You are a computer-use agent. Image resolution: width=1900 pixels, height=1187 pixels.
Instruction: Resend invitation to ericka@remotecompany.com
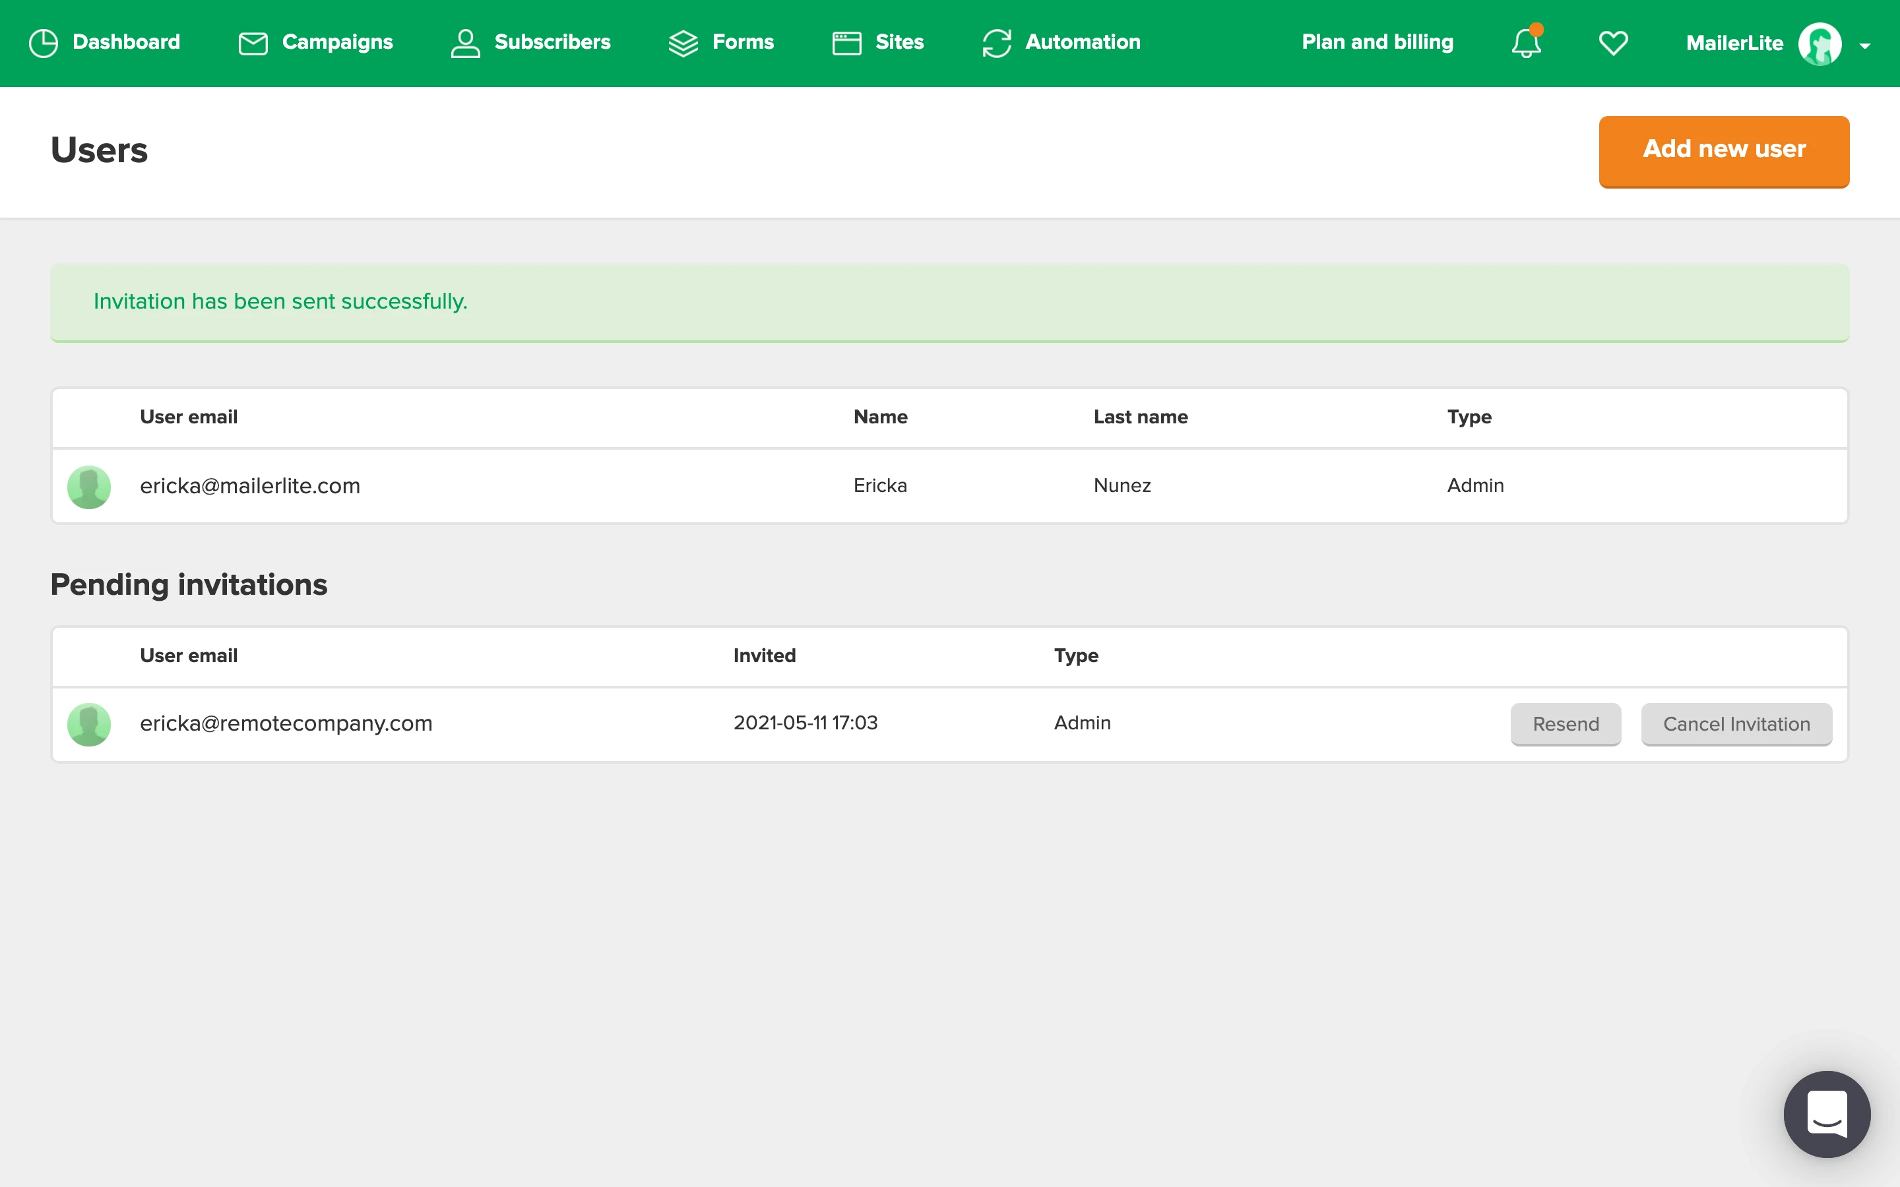point(1565,724)
